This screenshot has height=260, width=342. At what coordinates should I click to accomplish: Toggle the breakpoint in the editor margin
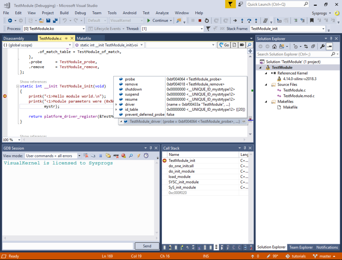4,96
